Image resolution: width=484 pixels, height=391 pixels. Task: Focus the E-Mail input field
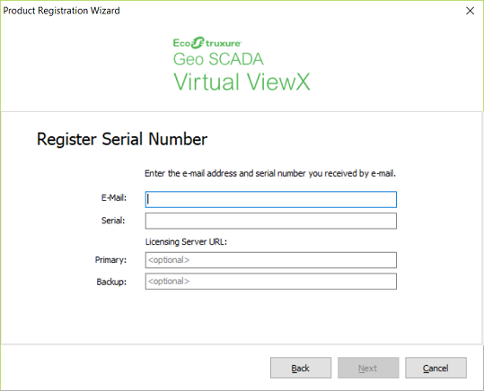click(x=270, y=199)
